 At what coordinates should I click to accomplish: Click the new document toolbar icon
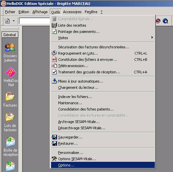pos(7,21)
